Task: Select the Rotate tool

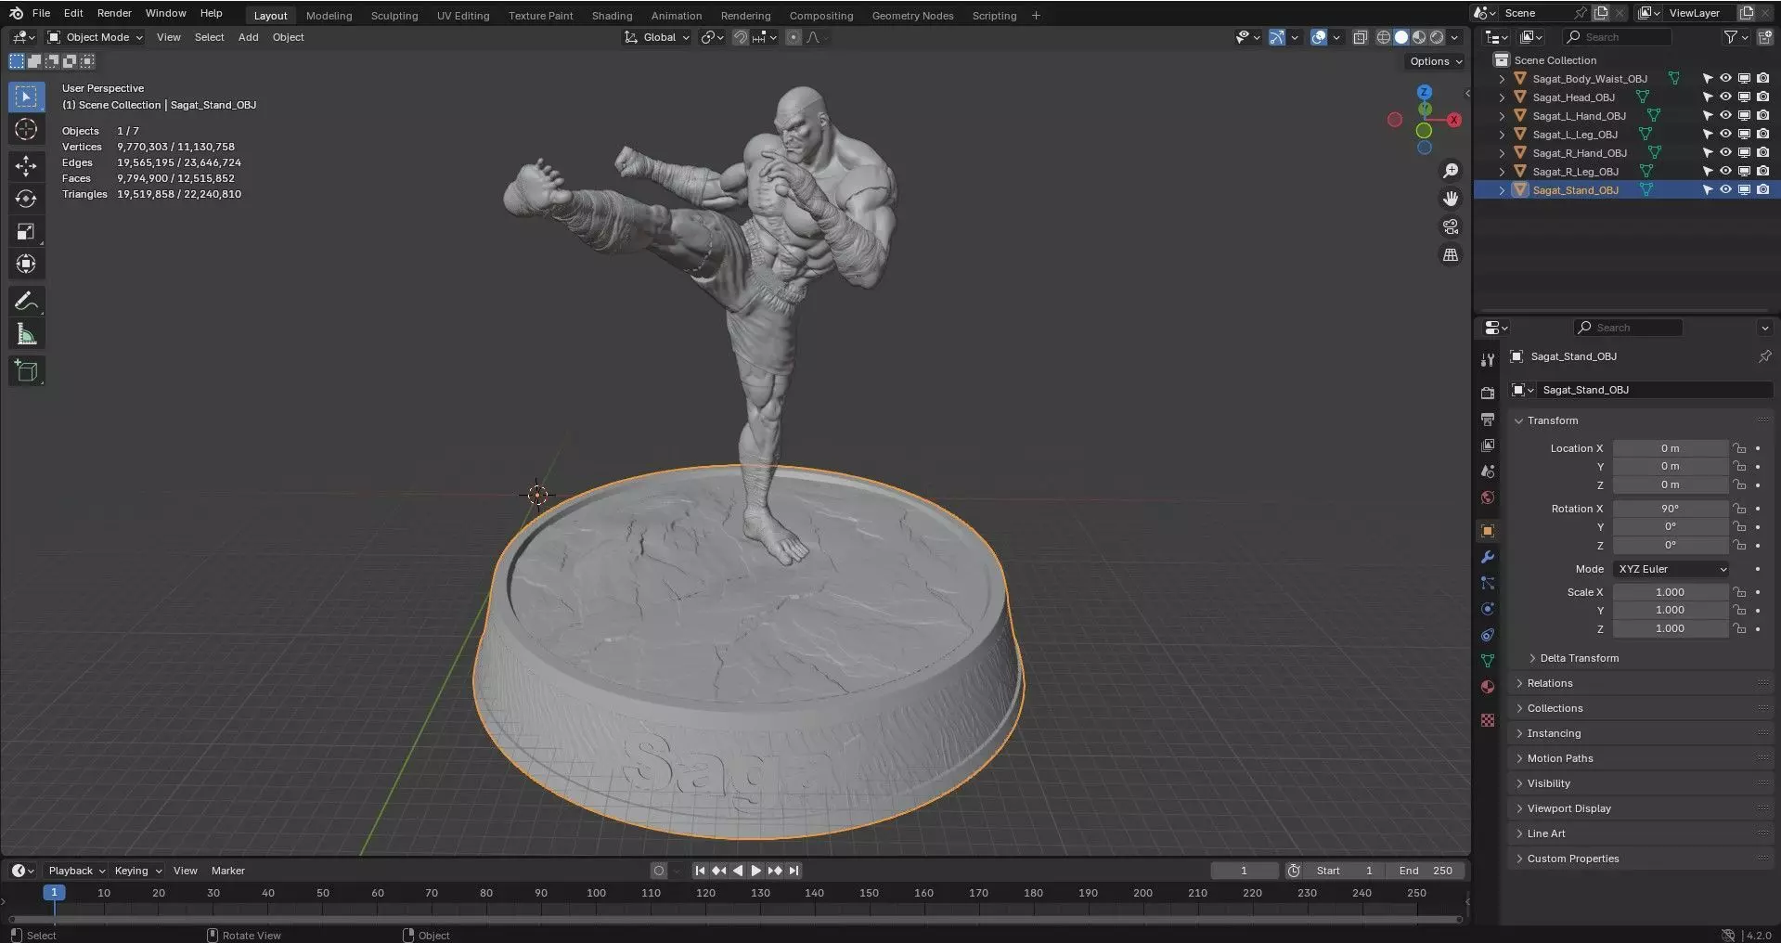Action: 26,199
